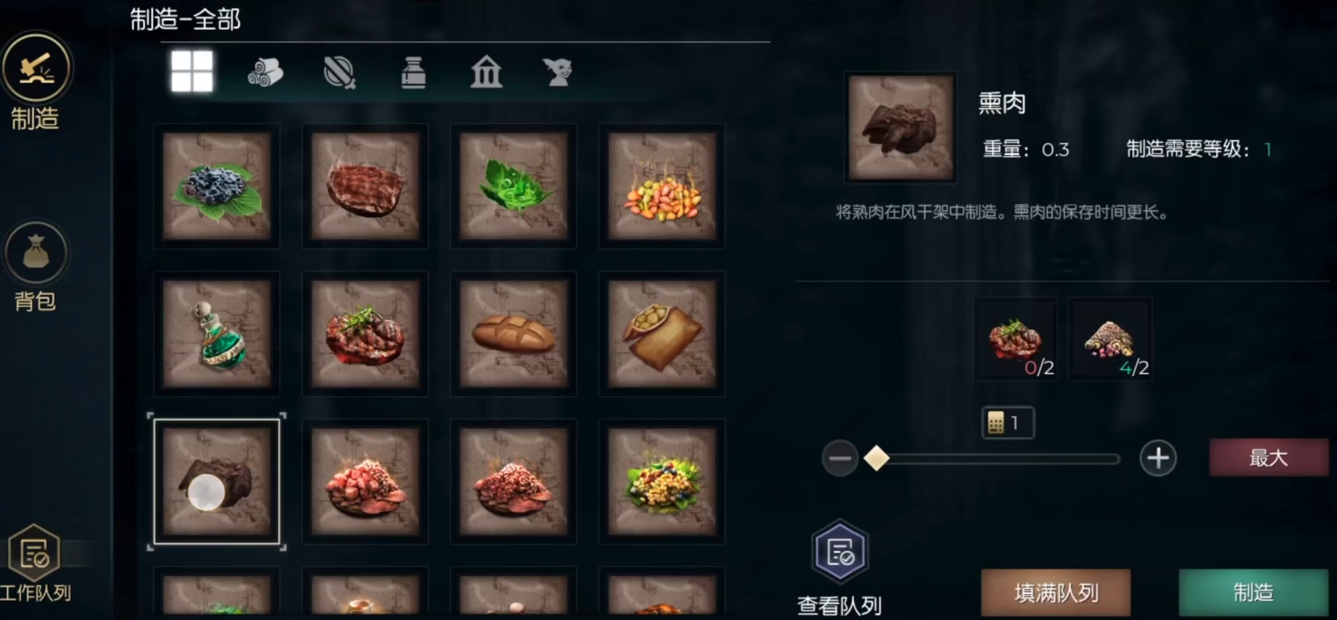Select the all-items grid category tab
The height and width of the screenshot is (620, 1337).
point(192,71)
